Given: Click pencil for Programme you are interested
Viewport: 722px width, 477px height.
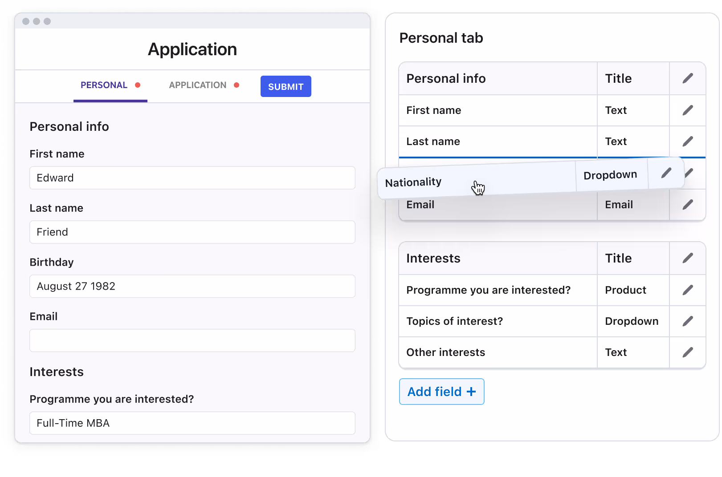Looking at the screenshot, I should (687, 290).
